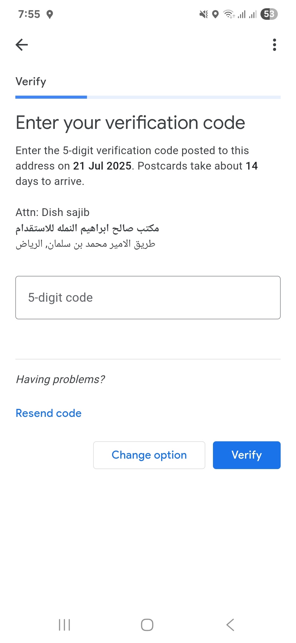
Task: Open recent apps navigation button
Action: (65, 625)
